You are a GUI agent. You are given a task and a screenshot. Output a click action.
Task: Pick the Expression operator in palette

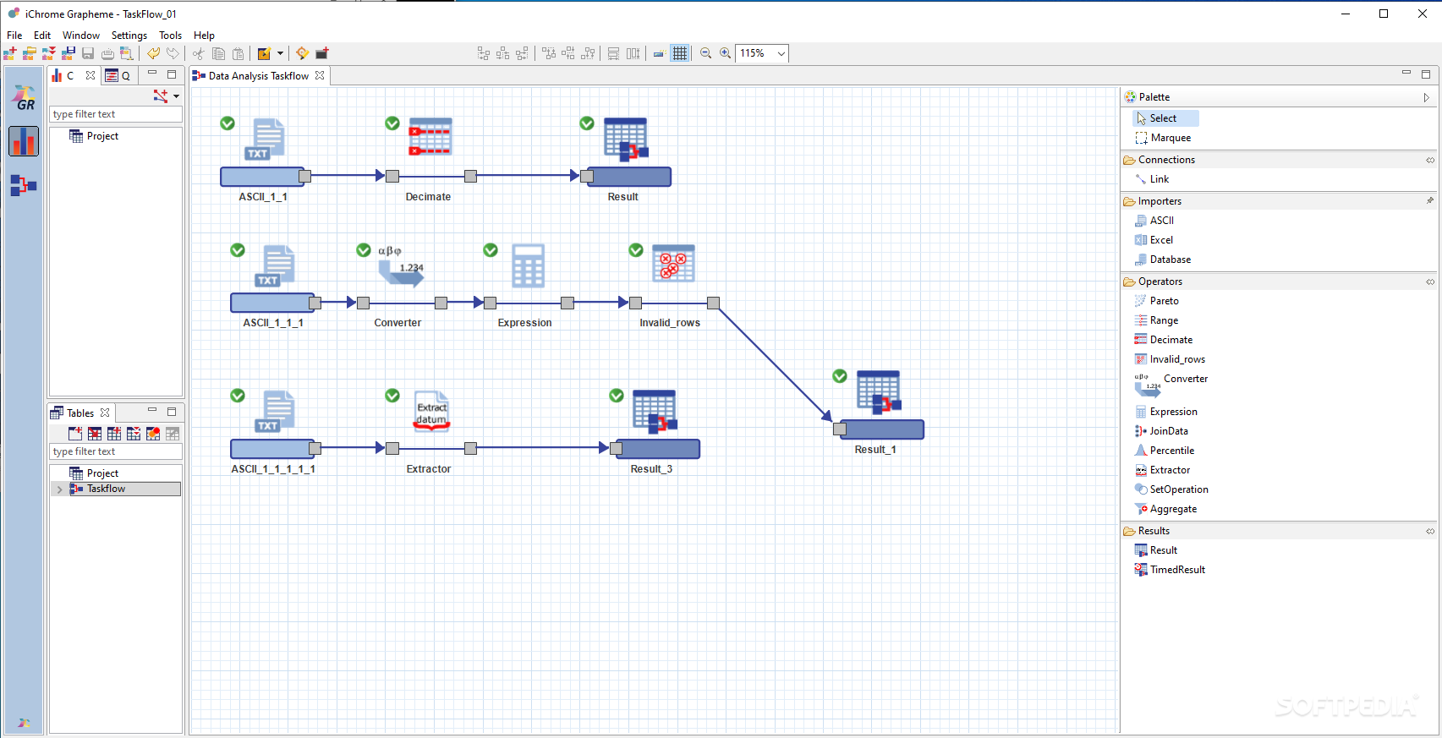pyautogui.click(x=1166, y=412)
